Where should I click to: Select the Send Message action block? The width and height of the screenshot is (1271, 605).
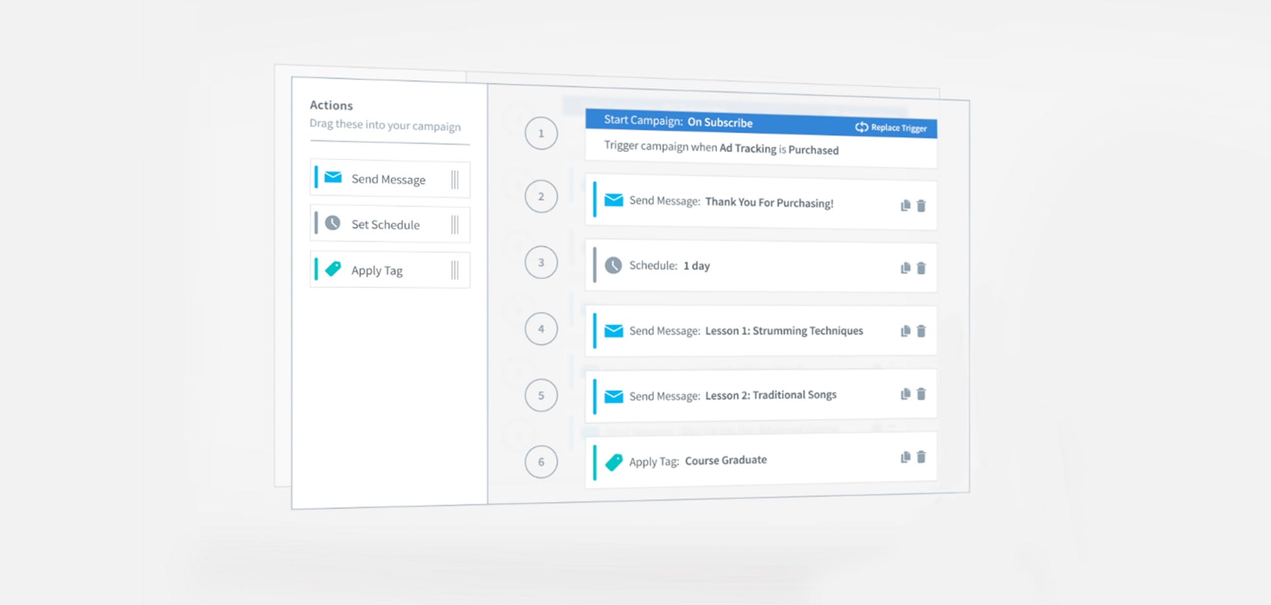[390, 179]
